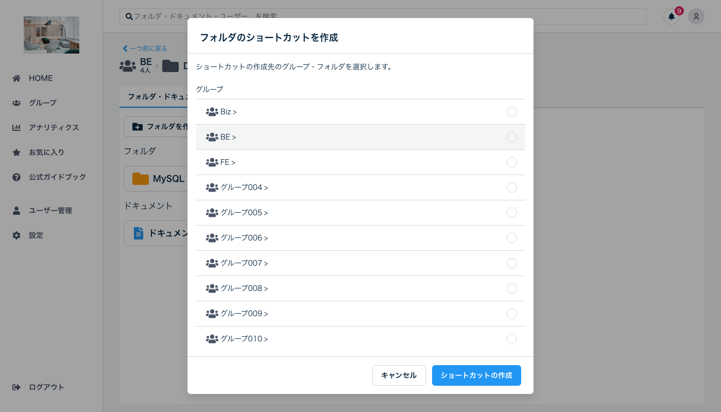Image resolution: width=721 pixels, height=412 pixels.
Task: Open 公式ガイドブック via the question mark icon
Action: pos(16,177)
